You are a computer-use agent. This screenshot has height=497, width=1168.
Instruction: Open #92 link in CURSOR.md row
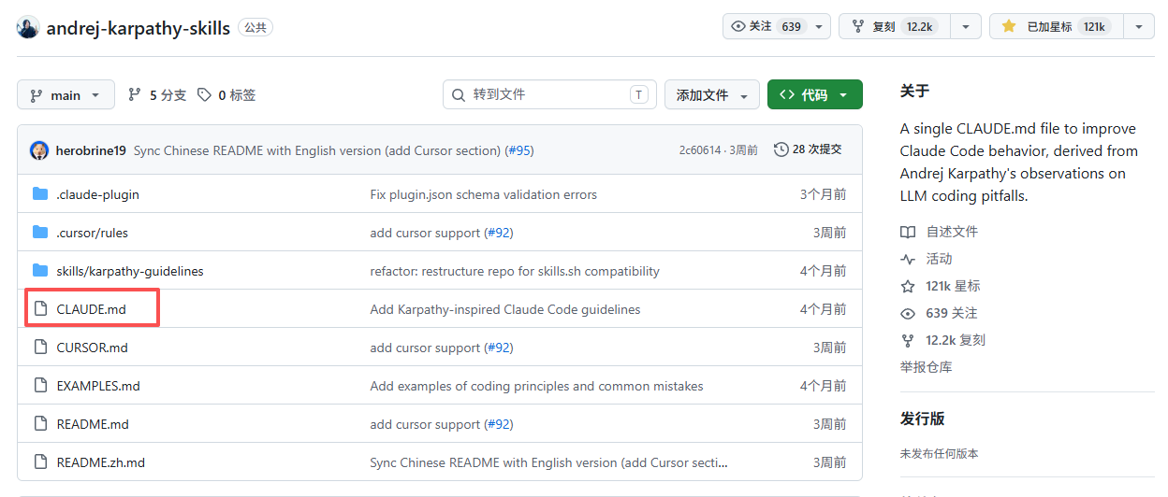[498, 348]
